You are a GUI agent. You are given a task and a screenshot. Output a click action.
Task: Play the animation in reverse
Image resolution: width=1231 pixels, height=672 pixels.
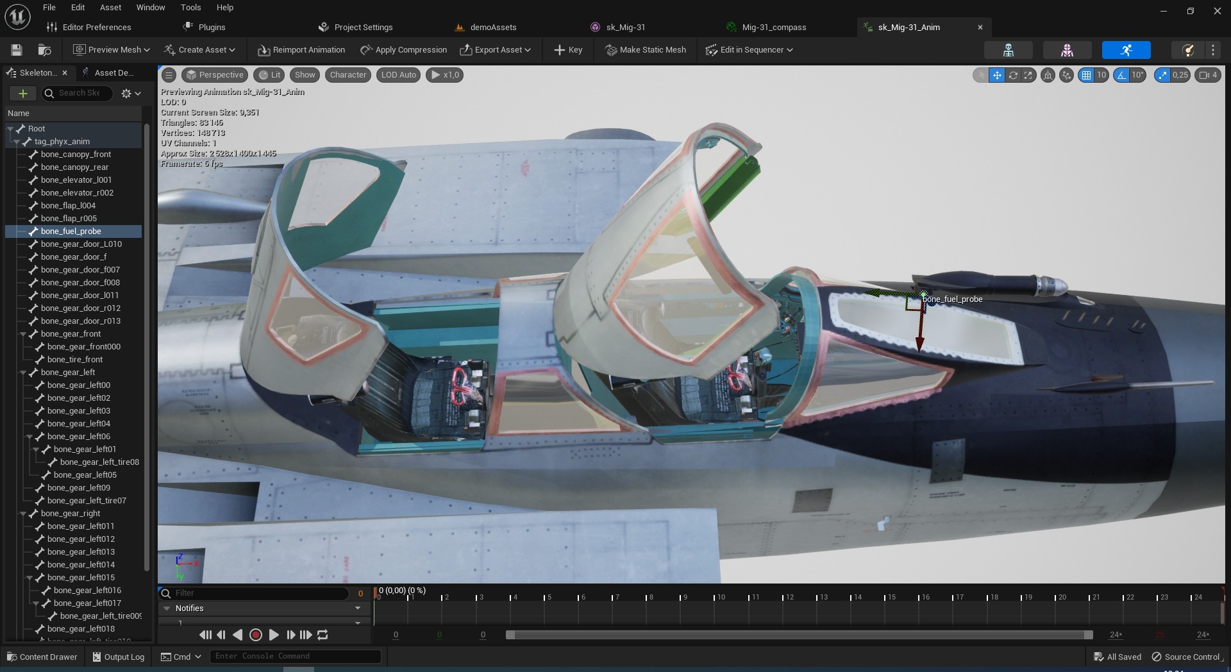[x=237, y=635]
